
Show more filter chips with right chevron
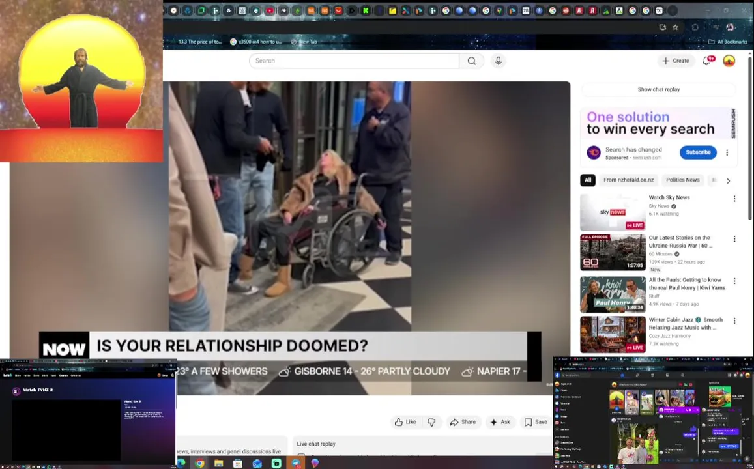[x=728, y=180]
